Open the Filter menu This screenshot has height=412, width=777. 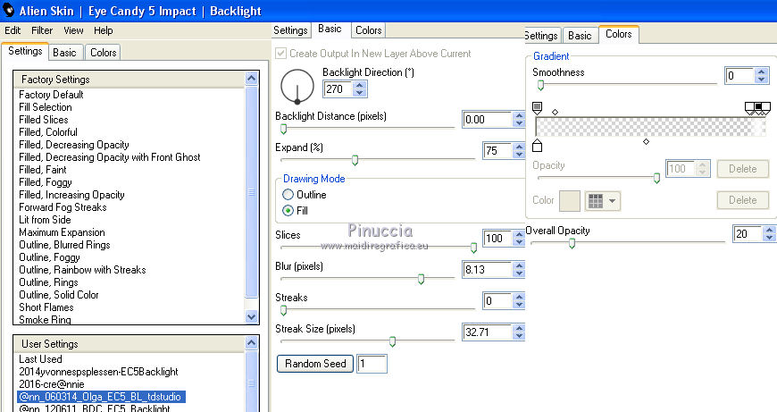coord(42,30)
